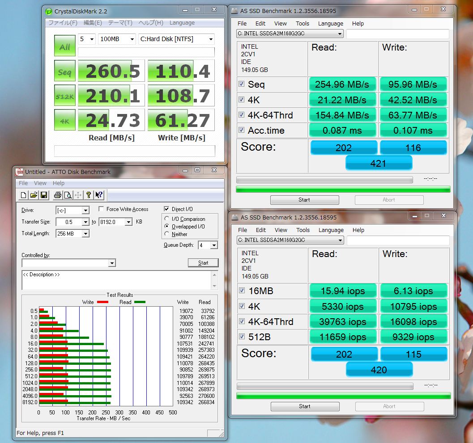The image size is (473, 443).
Task: Click the CrystalDiskMark title bar app icon
Action: [49, 12]
